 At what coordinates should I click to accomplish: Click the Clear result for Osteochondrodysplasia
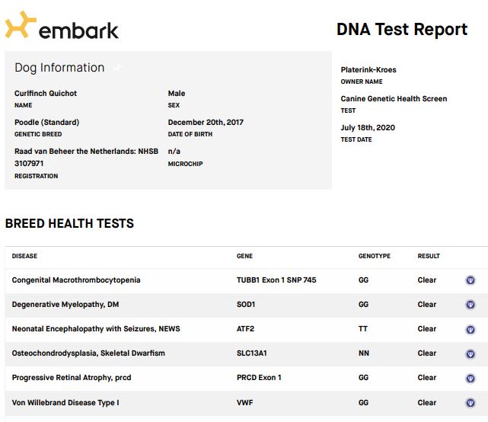[x=427, y=353]
